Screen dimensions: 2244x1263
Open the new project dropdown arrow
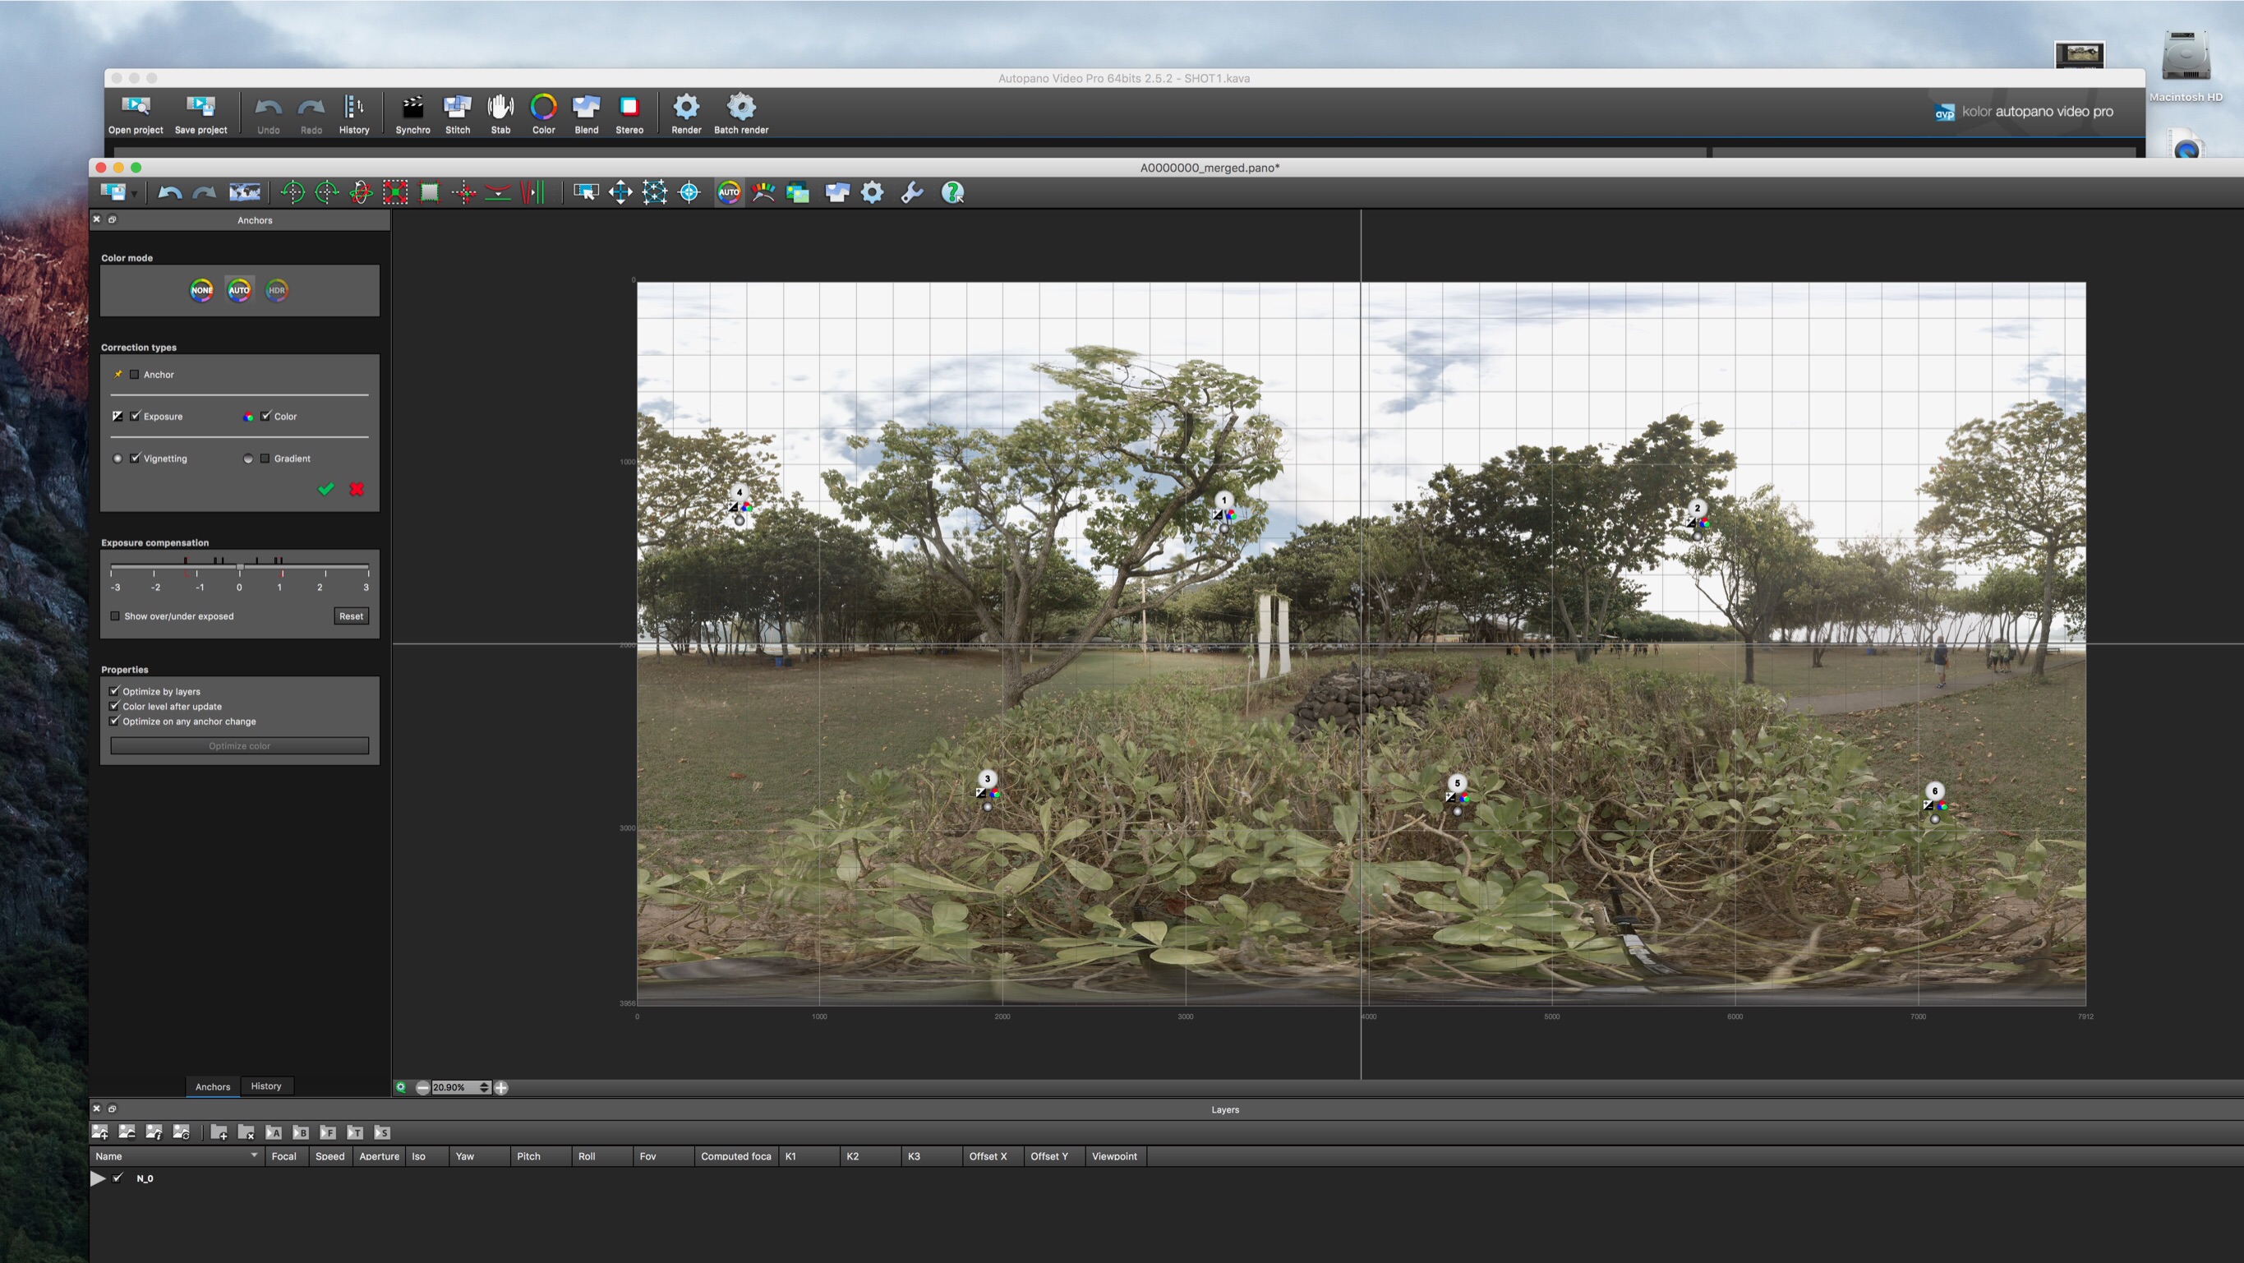tap(134, 195)
